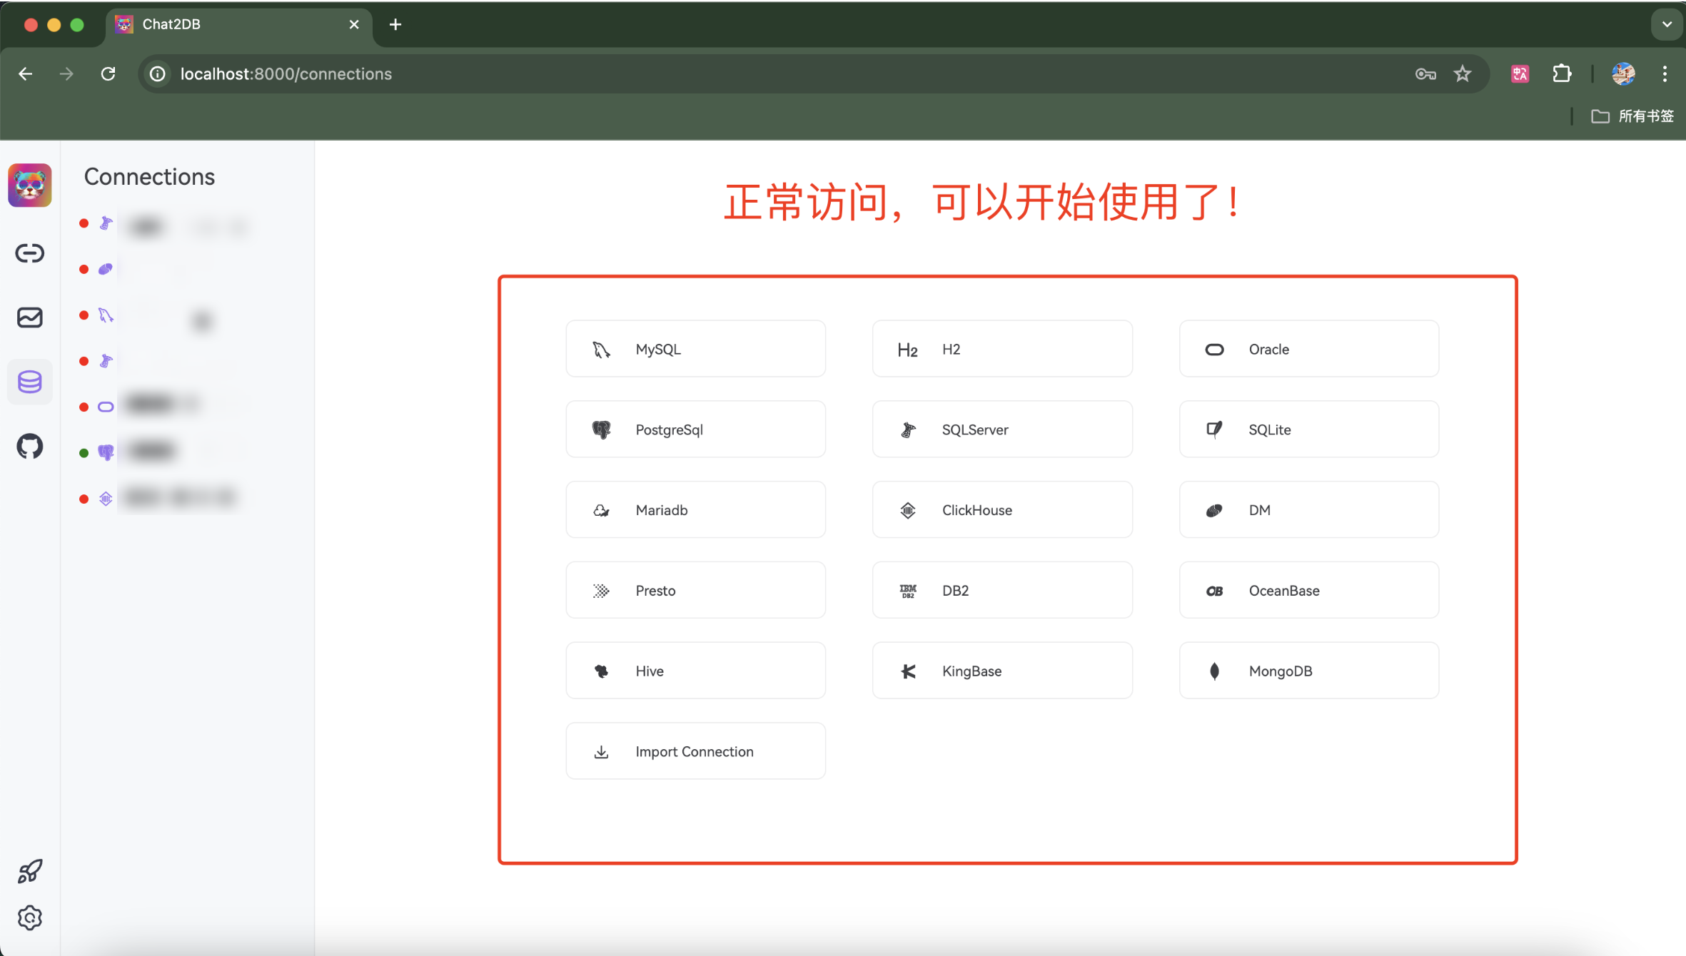This screenshot has height=956, width=1686.
Task: Select Hive database card
Action: 695,671
